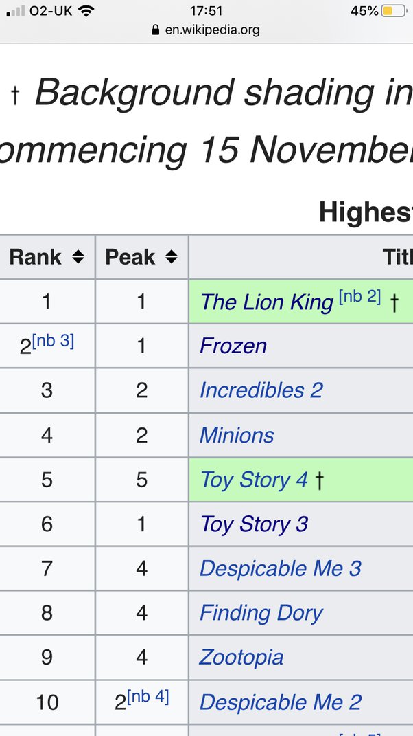Open footnote nb 2 next to The Lion King
The width and height of the screenshot is (413, 736).
coord(359,296)
